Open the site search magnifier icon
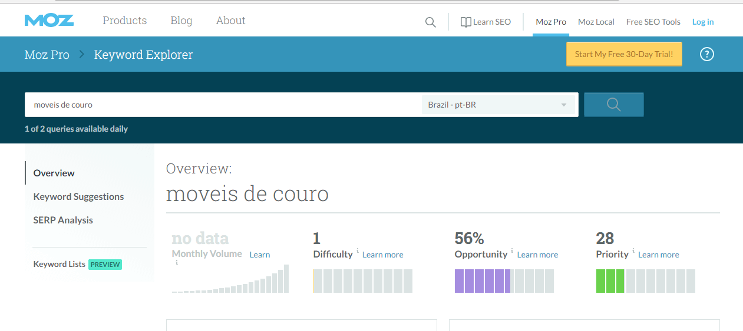The image size is (743, 331). pos(431,22)
